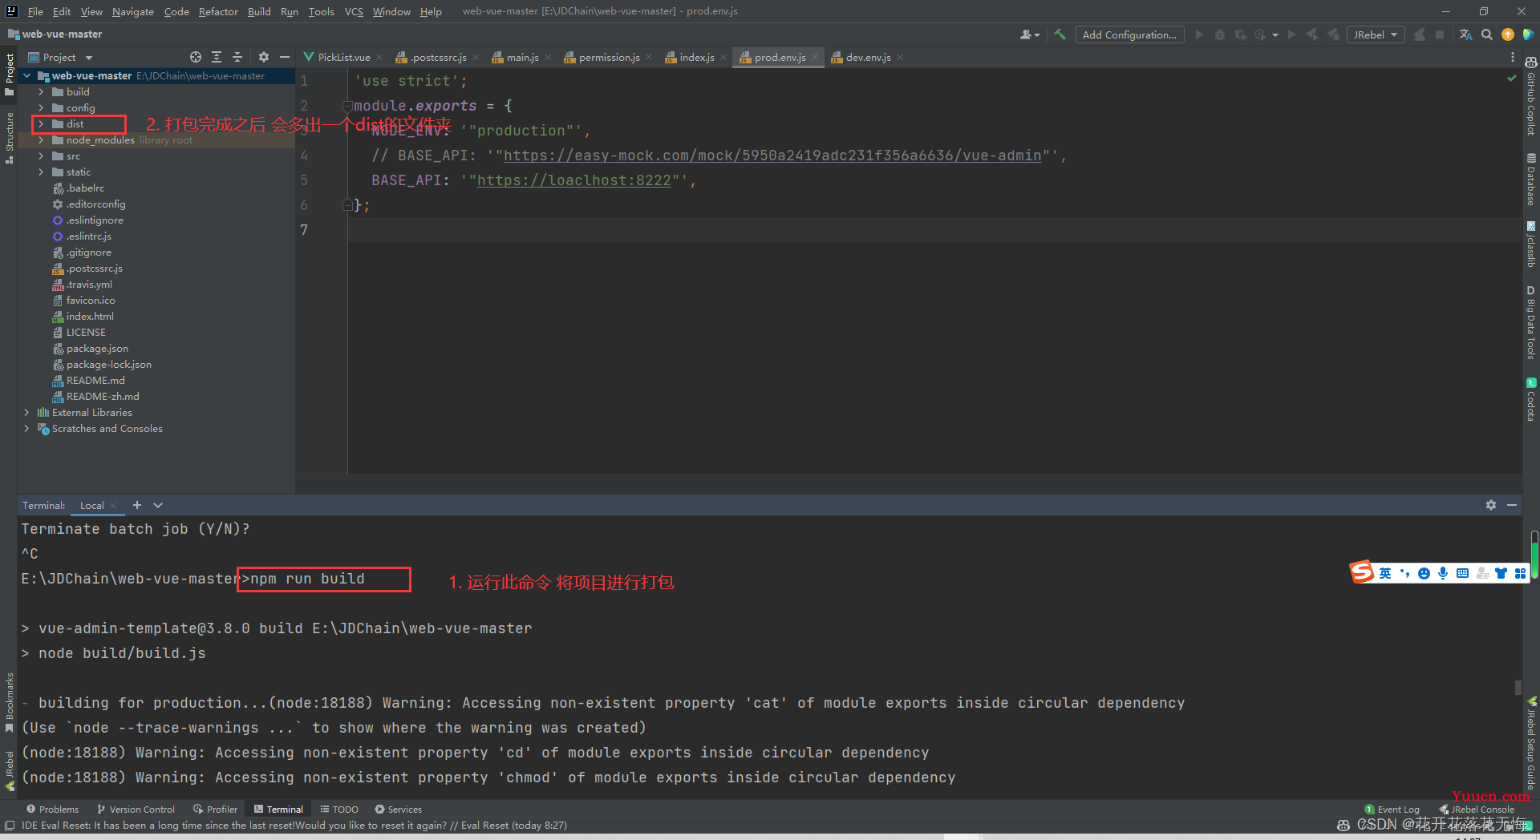Open the Refactor menu
Viewport: 1540px width, 840px height.
(x=218, y=11)
